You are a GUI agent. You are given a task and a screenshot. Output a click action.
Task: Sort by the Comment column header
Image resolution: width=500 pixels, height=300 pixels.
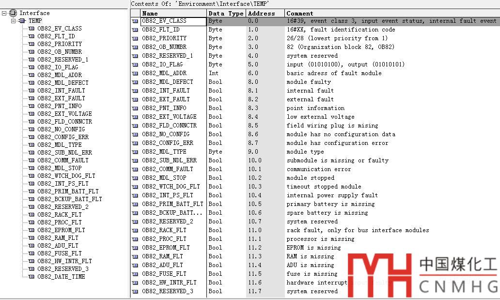[x=392, y=14]
